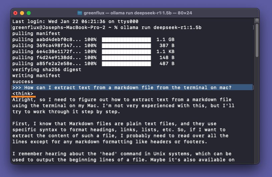
Task: Click the "pulling manifest" line
Action: pyautogui.click(x=36, y=33)
